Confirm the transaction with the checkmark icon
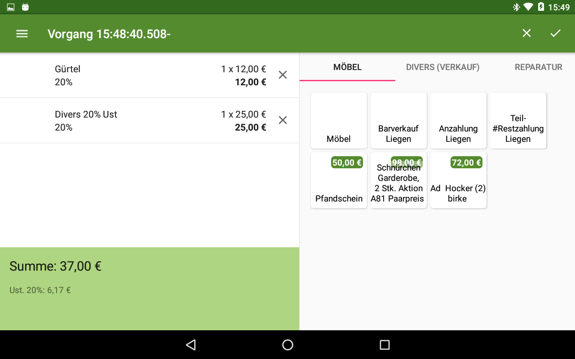The image size is (575, 359). (x=556, y=33)
